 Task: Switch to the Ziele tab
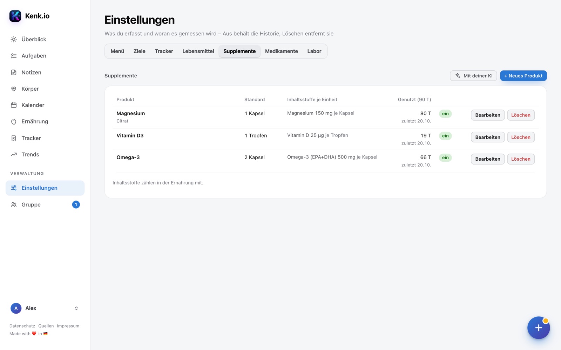click(x=140, y=51)
